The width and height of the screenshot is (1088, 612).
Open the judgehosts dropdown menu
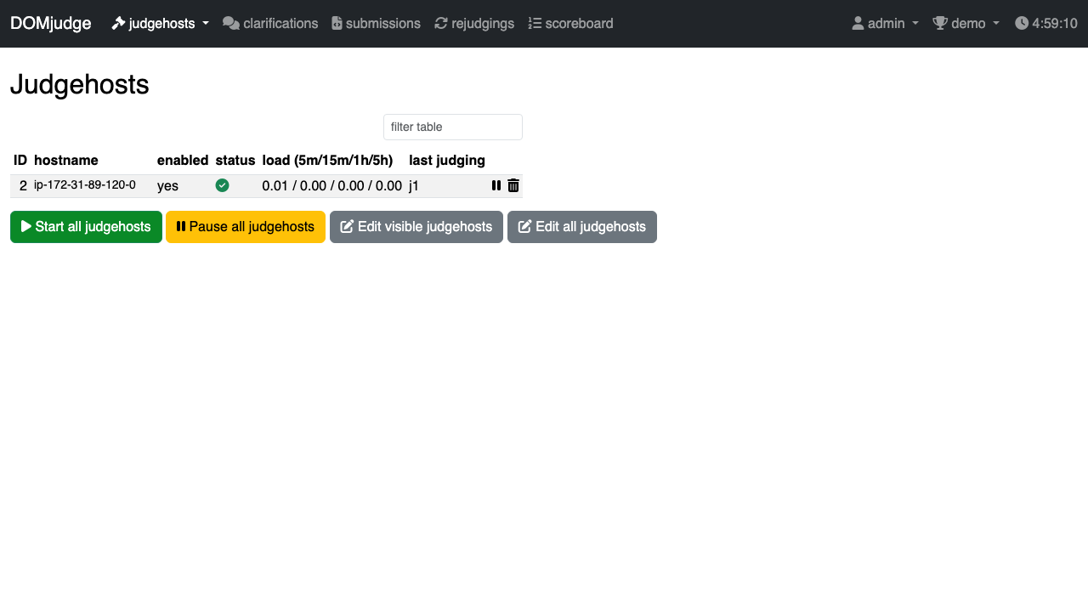point(161,24)
